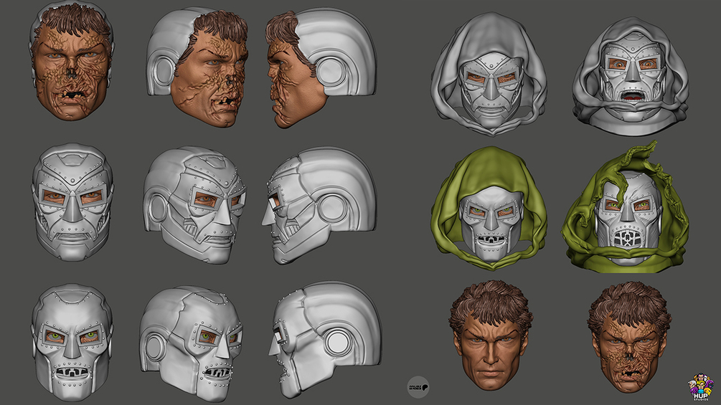Select unscarred face with full hair

click(491, 335)
